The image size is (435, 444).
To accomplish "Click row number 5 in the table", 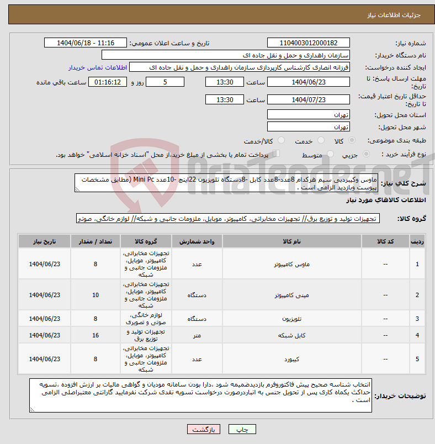I will (417, 359).
